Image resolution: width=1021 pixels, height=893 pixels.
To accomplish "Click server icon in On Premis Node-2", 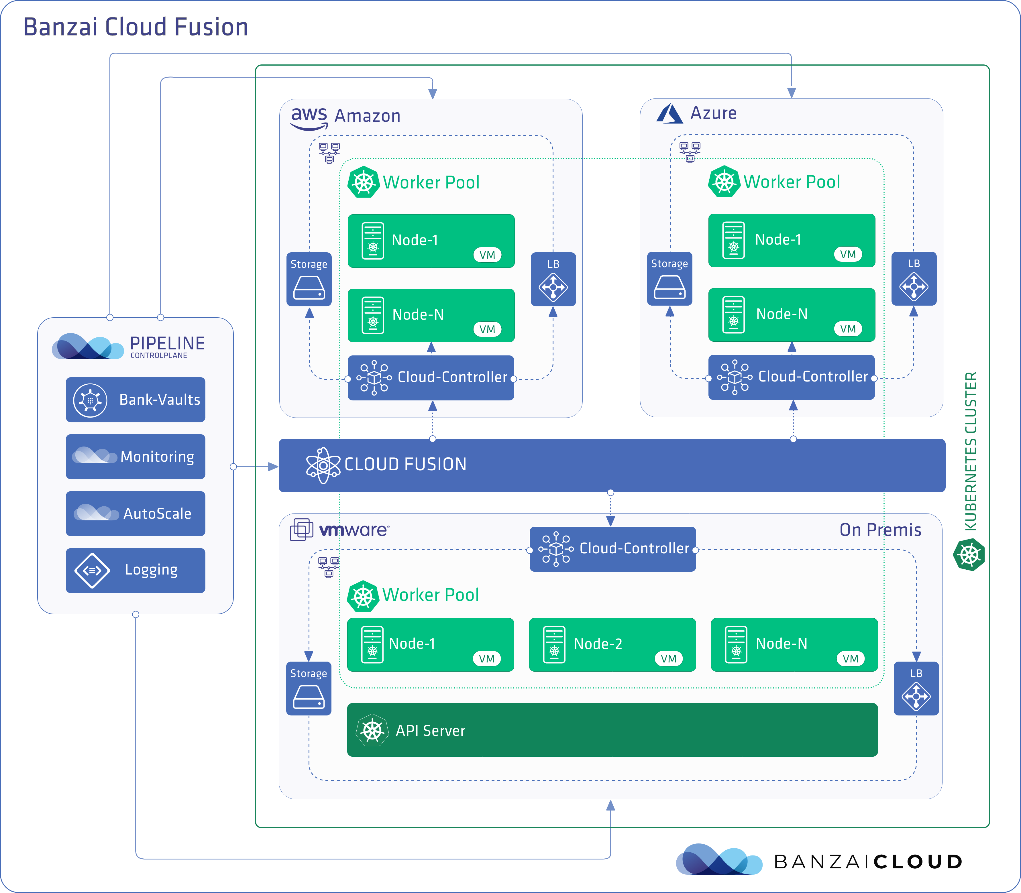I will click(554, 644).
